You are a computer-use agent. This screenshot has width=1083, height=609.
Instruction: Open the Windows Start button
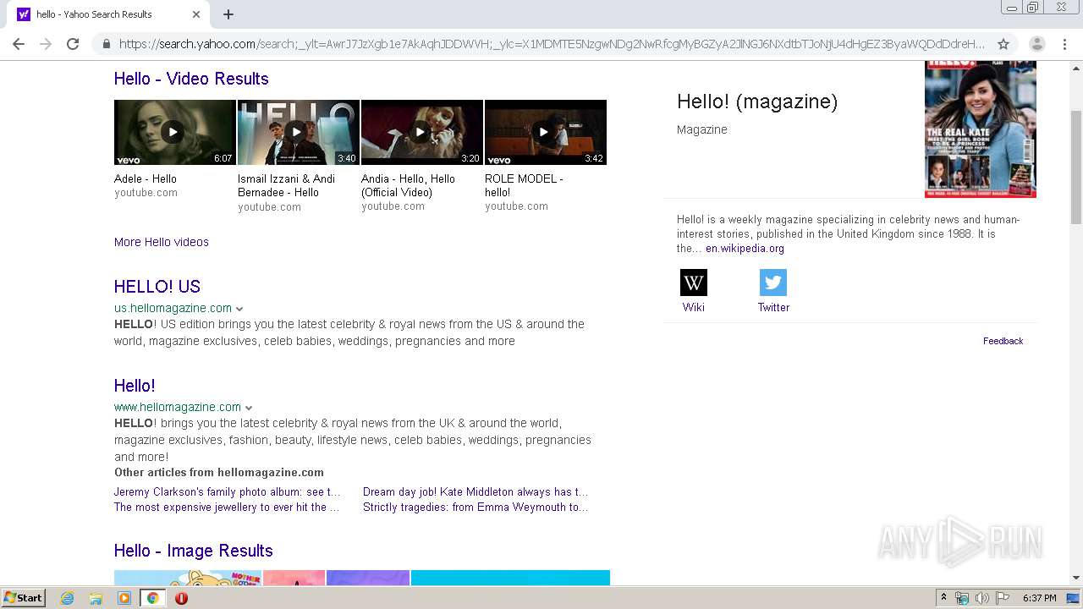(23, 598)
